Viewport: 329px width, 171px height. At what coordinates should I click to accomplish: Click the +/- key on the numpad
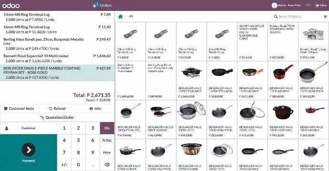tap(64, 165)
